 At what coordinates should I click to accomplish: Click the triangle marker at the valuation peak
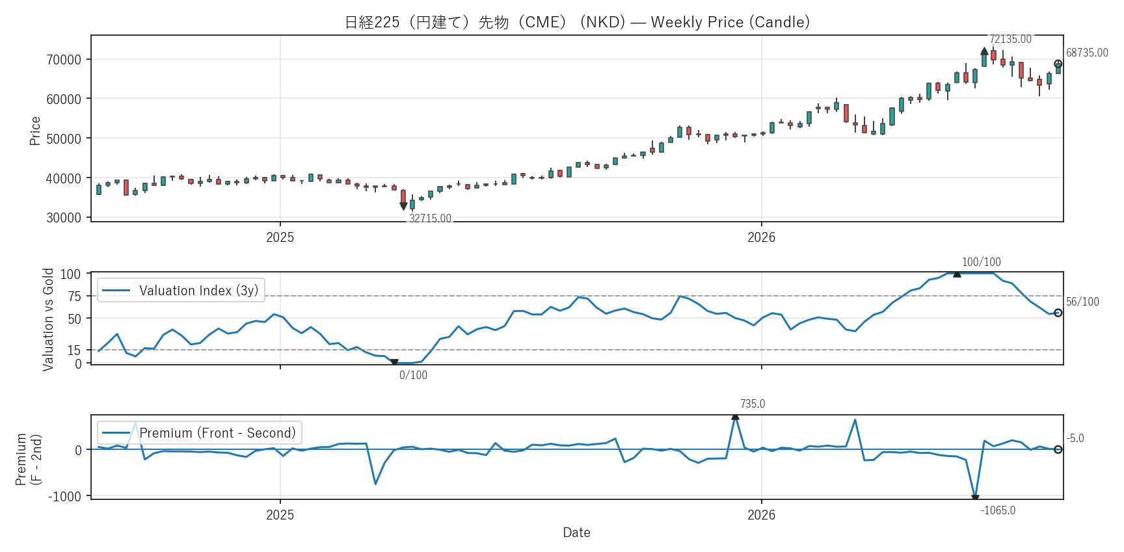coord(957,274)
